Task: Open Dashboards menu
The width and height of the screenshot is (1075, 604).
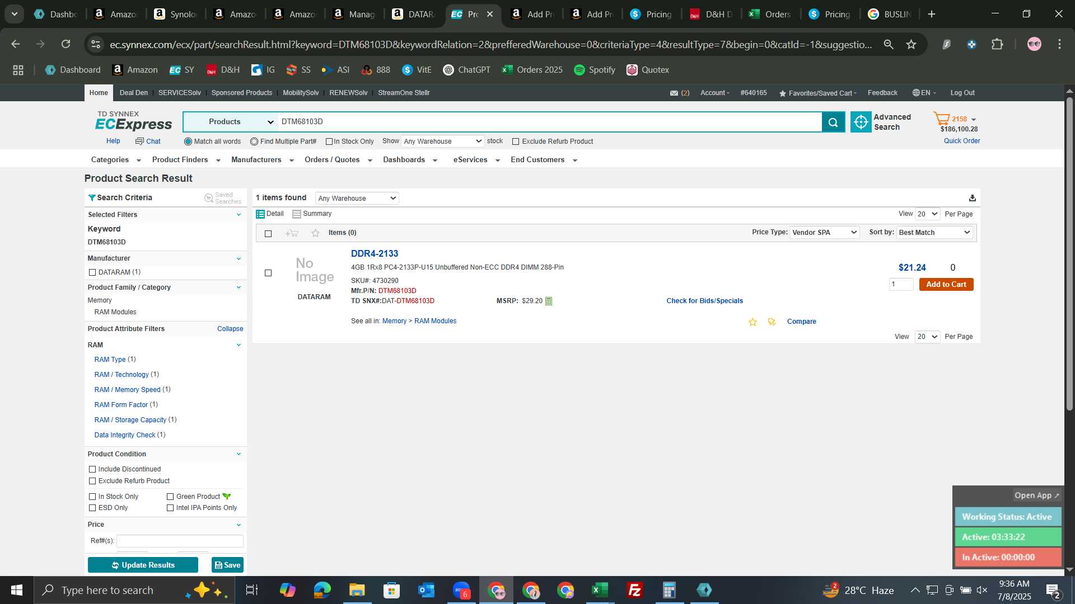Action: click(x=410, y=160)
